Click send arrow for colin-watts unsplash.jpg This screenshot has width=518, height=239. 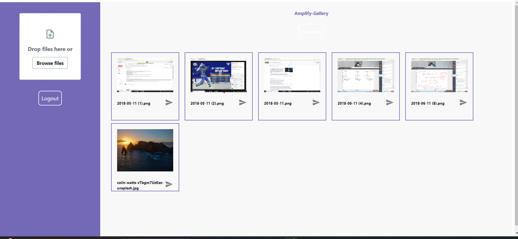(x=169, y=184)
